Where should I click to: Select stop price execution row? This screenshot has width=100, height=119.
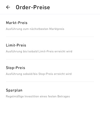pyautogui.click(x=50, y=71)
